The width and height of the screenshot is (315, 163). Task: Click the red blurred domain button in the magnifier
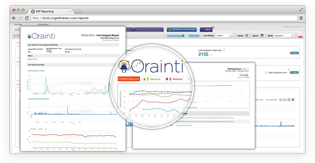coord(129,79)
